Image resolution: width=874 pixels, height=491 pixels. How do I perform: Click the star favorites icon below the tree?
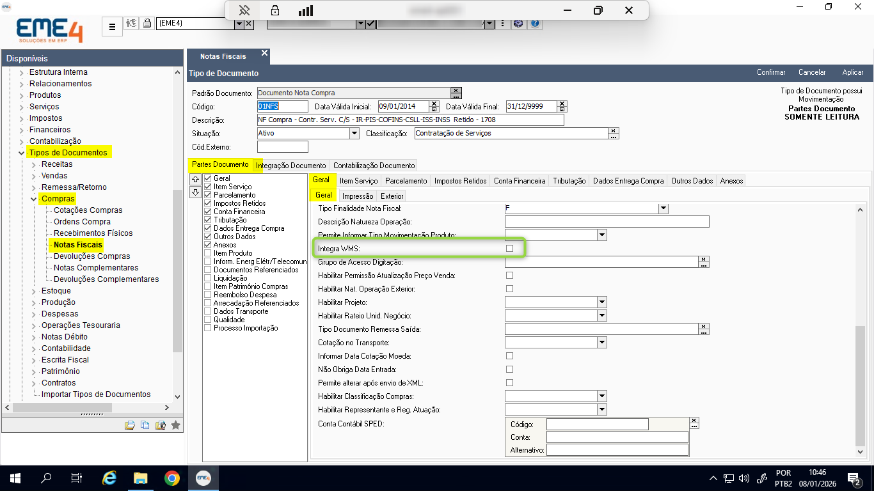tap(176, 425)
